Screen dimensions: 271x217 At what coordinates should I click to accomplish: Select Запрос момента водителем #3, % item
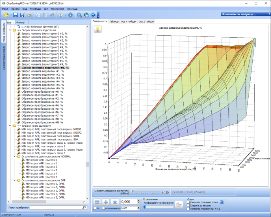point(43,78)
